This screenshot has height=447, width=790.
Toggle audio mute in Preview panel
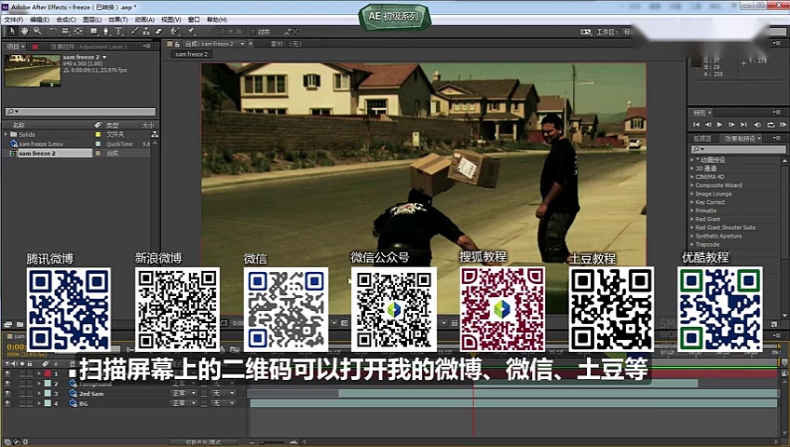pyautogui.click(x=757, y=125)
